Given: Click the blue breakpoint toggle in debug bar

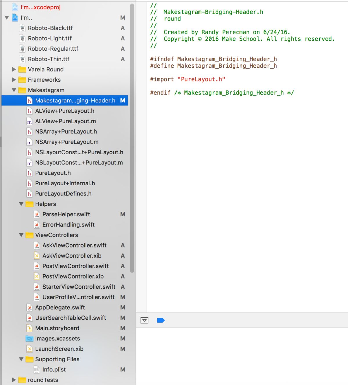Looking at the screenshot, I should 161,320.
